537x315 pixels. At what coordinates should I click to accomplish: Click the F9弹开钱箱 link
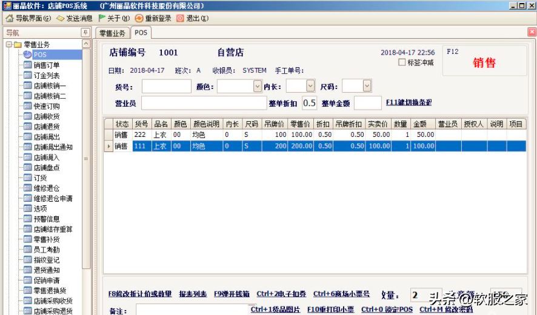pyautogui.click(x=232, y=294)
